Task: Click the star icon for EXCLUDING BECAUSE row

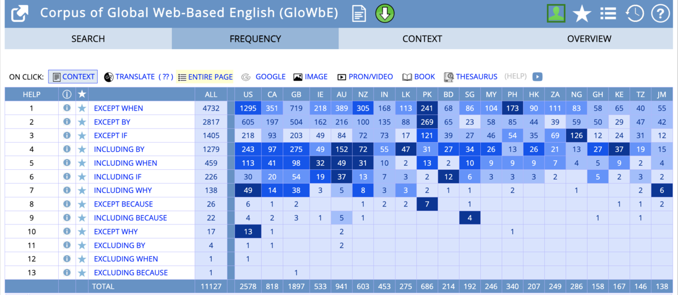Action: click(82, 272)
